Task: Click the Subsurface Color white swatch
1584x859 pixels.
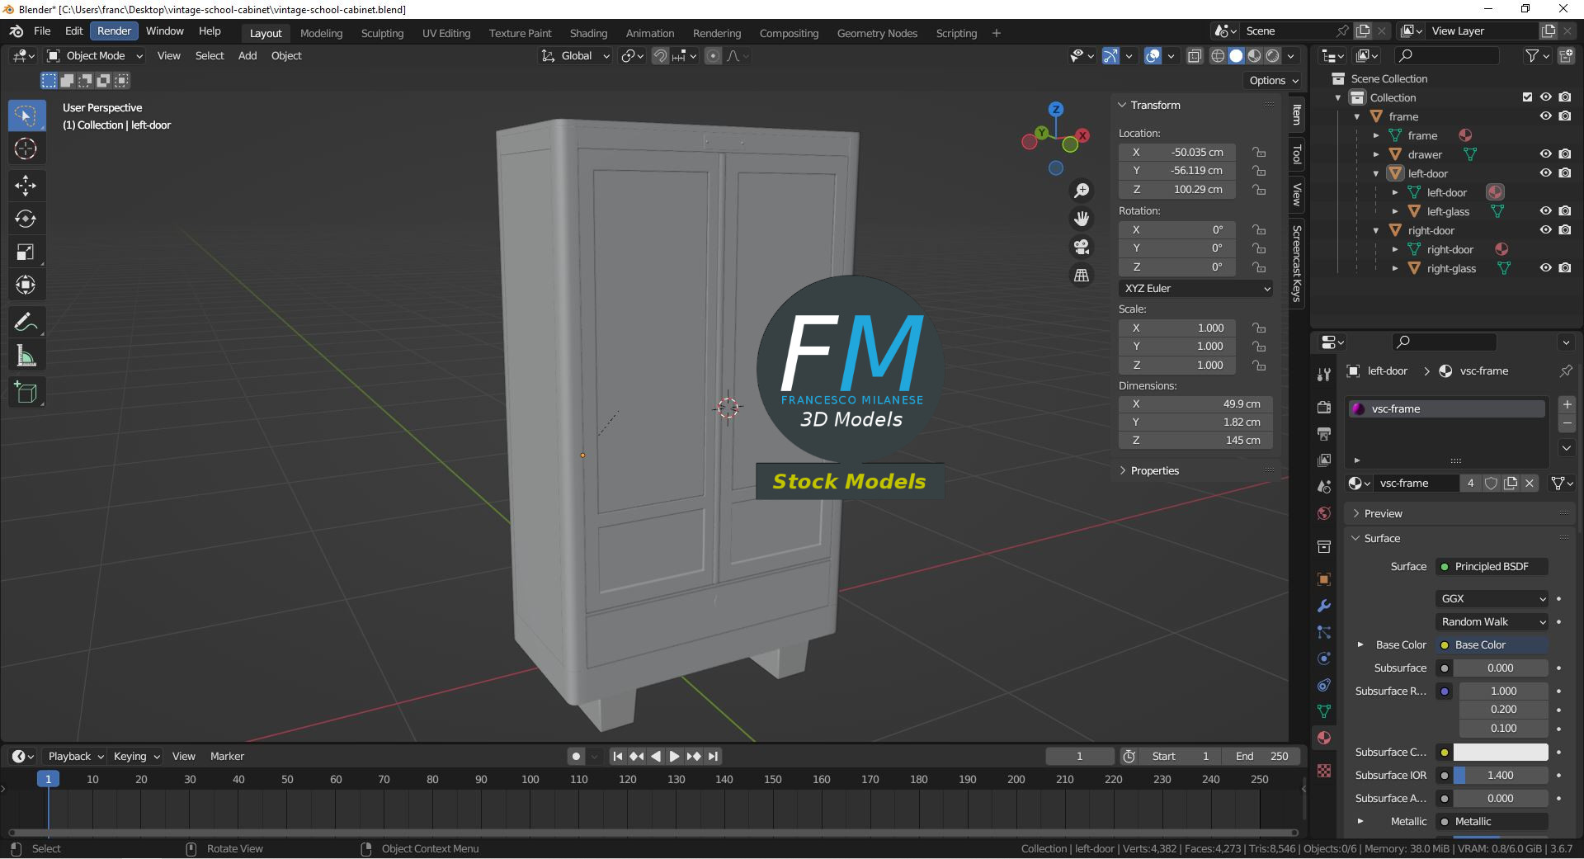Action: pos(1501,753)
